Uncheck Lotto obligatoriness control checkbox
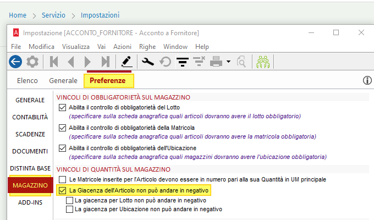 point(62,108)
